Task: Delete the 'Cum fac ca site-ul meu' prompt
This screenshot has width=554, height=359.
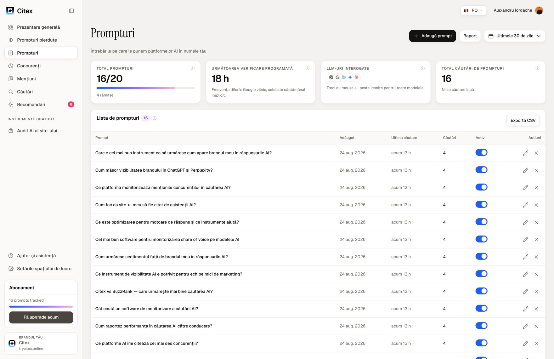Action: coord(536,205)
